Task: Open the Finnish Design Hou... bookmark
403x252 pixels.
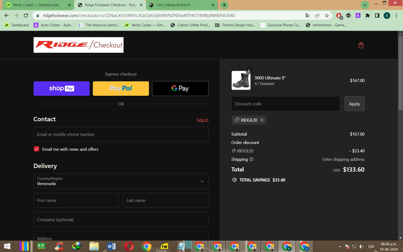Action: (235, 25)
